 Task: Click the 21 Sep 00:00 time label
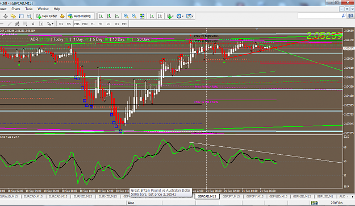[x=214, y=191]
